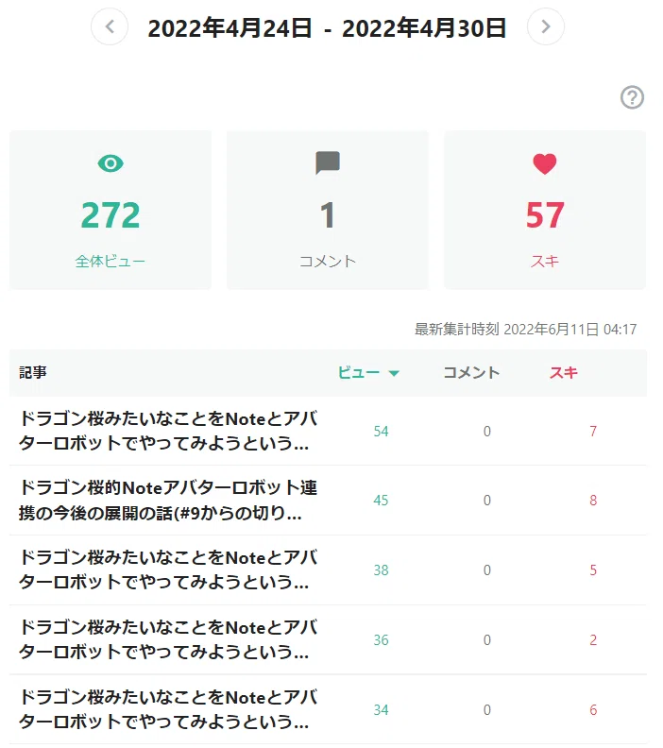Viewport: 663px width, 748px height.
Task: Select the 57 スキ summary card
Action: pyautogui.click(x=545, y=210)
